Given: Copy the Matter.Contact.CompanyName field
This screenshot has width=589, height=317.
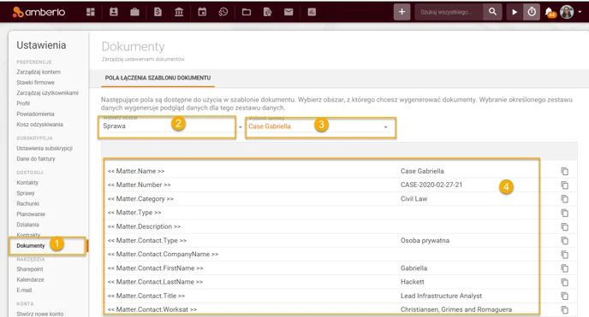Looking at the screenshot, I should [564, 255].
